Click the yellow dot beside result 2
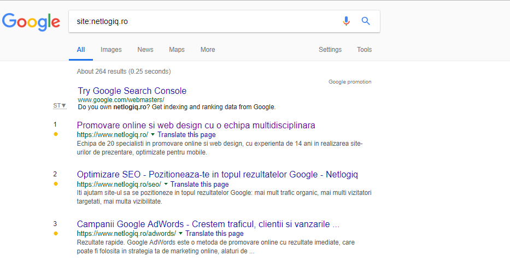The height and width of the screenshot is (261, 510). [x=56, y=183]
